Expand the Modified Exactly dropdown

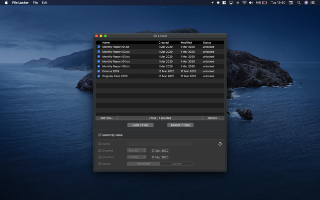tap(137, 157)
